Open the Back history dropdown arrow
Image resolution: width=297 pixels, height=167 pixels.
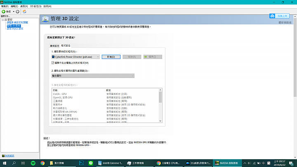[x=14, y=12]
